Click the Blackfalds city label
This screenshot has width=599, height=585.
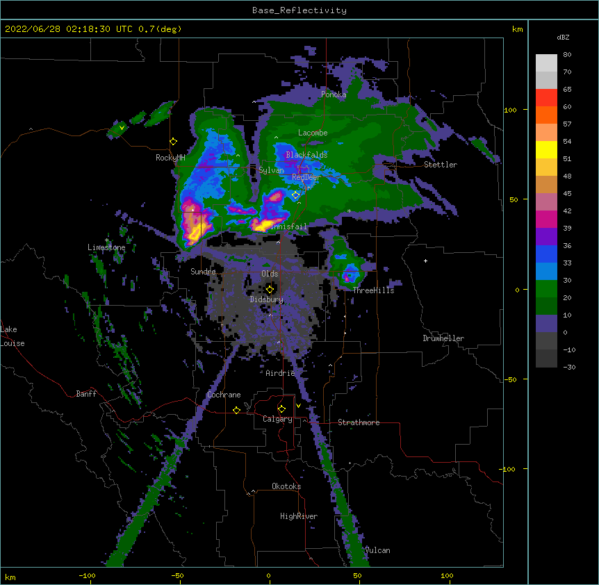click(306, 155)
